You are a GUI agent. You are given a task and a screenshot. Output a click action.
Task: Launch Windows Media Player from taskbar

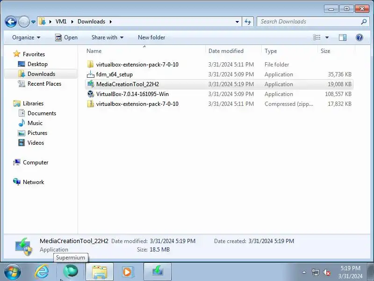point(128,272)
